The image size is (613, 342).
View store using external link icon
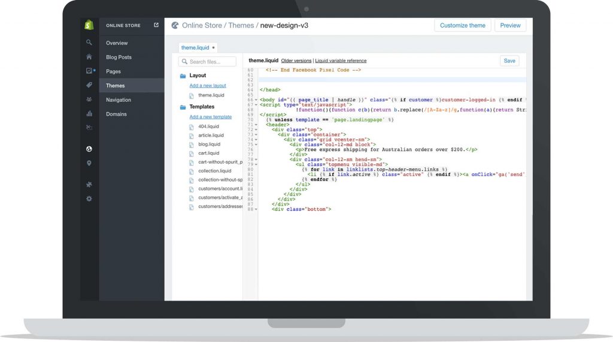156,25
